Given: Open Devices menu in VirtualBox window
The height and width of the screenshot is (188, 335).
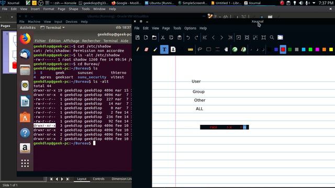Looking at the screenshot, I should tap(71, 21).
